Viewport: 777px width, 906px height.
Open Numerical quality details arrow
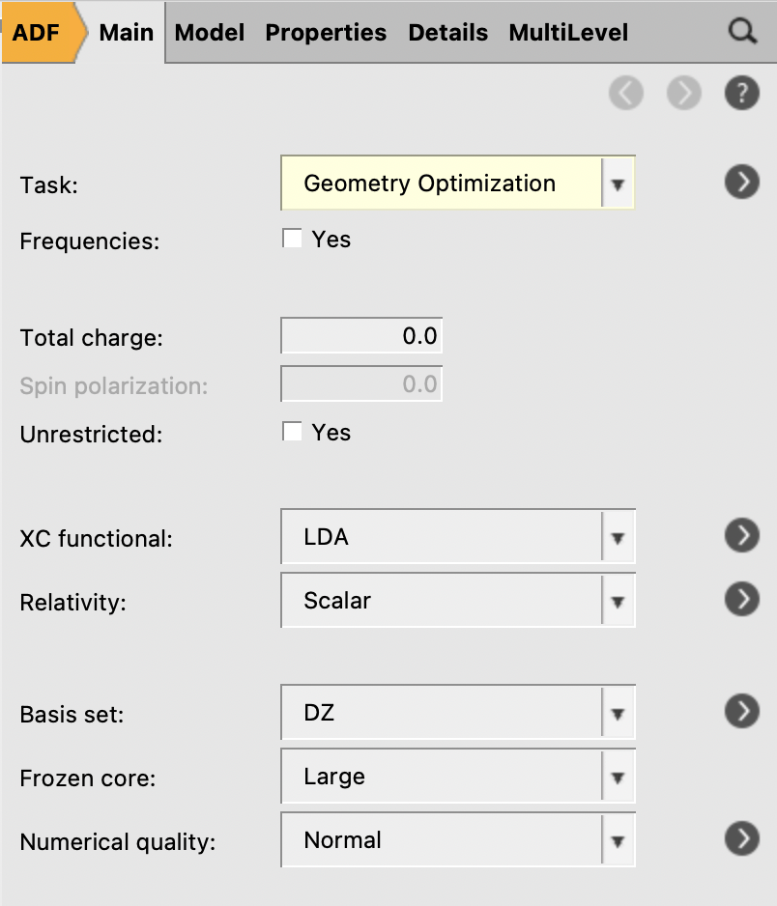741,839
